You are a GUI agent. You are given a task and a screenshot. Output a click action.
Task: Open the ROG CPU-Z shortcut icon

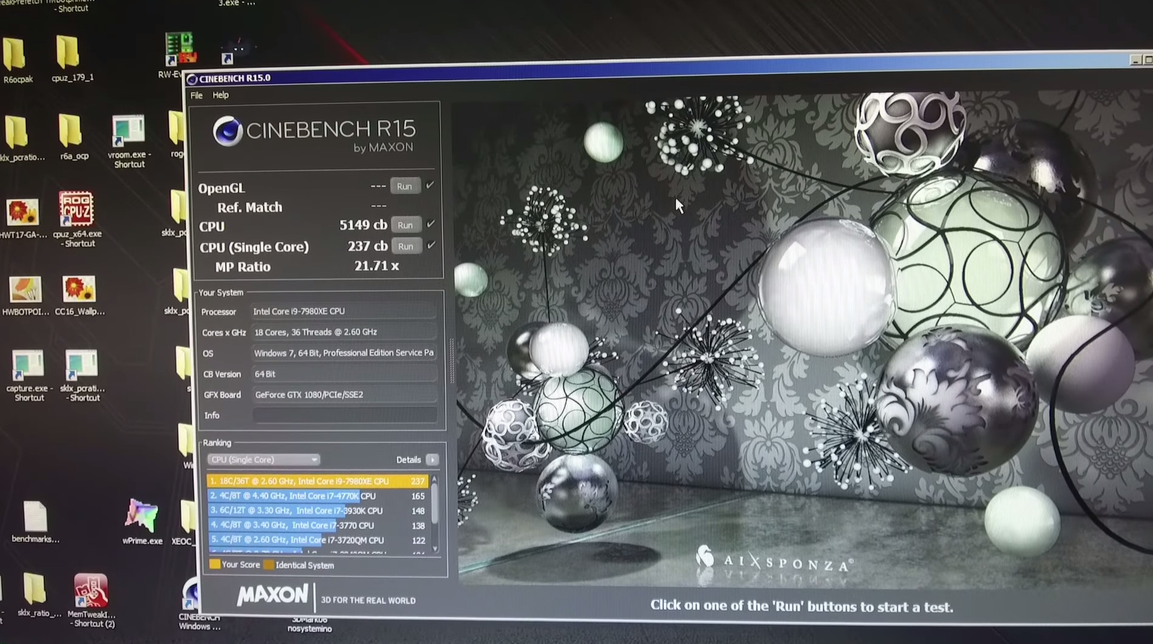click(76, 210)
